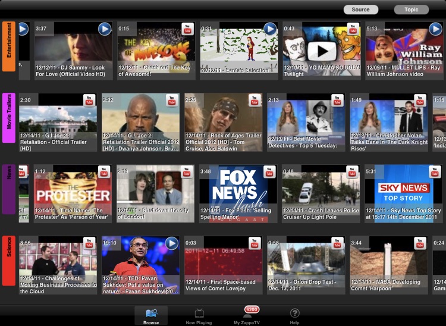The width and height of the screenshot is (446, 326).
Task: Click play icon on MULLET LIPS video
Action: (435, 29)
